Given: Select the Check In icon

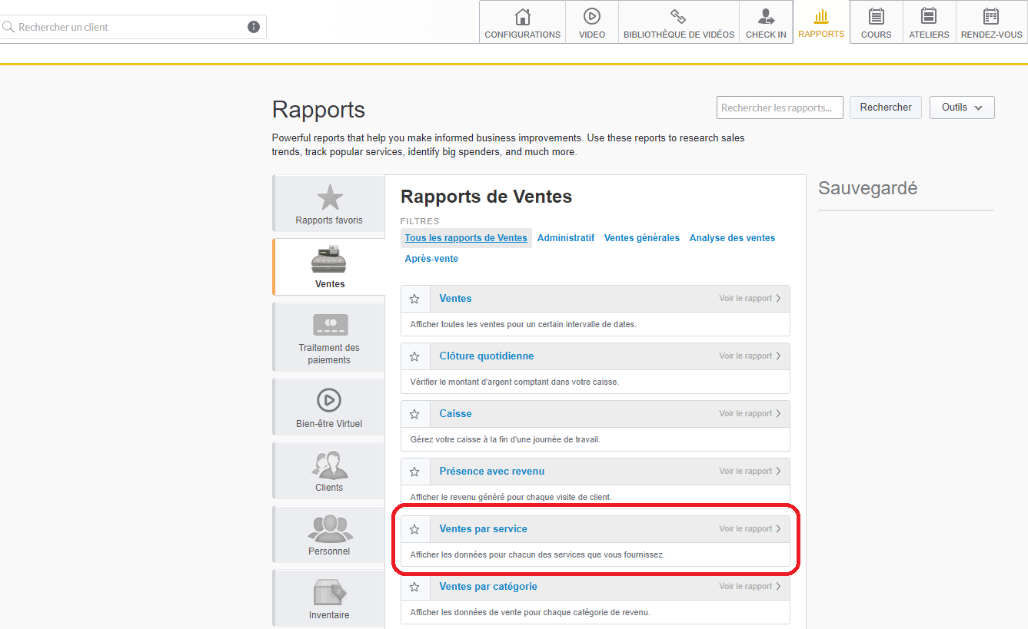Looking at the screenshot, I should point(765,22).
